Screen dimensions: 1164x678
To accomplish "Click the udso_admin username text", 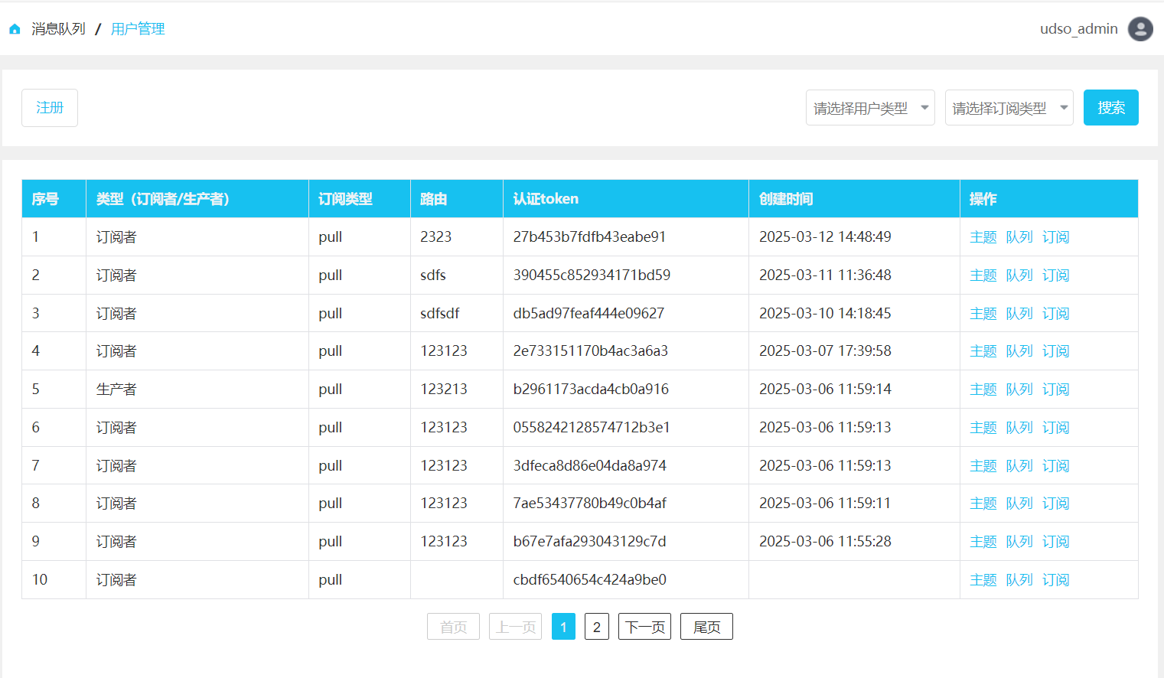I will pyautogui.click(x=1078, y=29).
